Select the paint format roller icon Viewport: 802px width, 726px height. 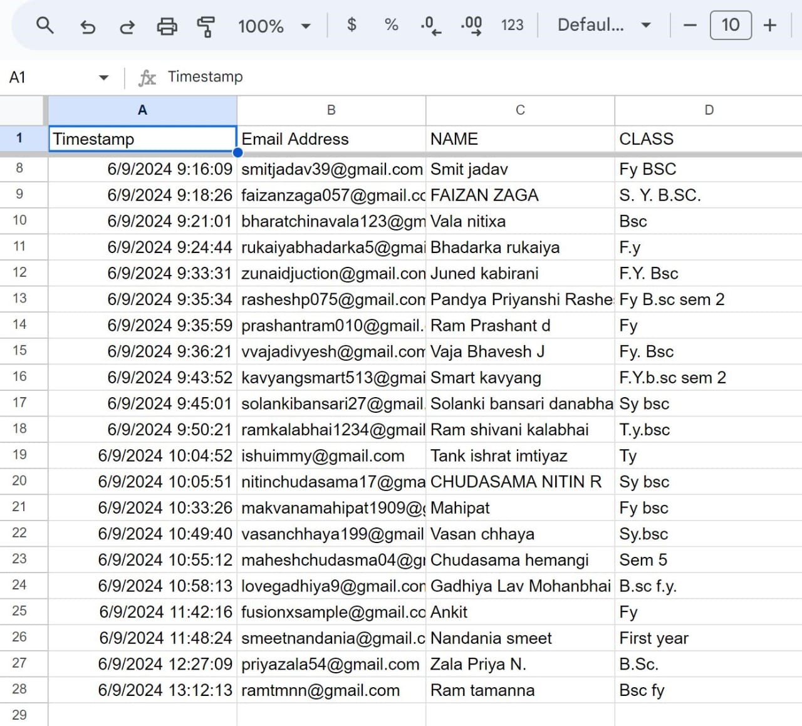pos(206,26)
